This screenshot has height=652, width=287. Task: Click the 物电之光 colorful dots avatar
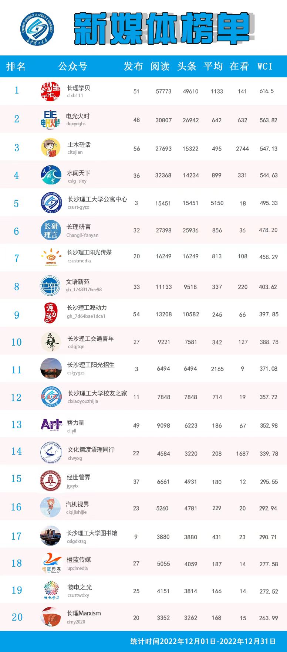[51, 590]
